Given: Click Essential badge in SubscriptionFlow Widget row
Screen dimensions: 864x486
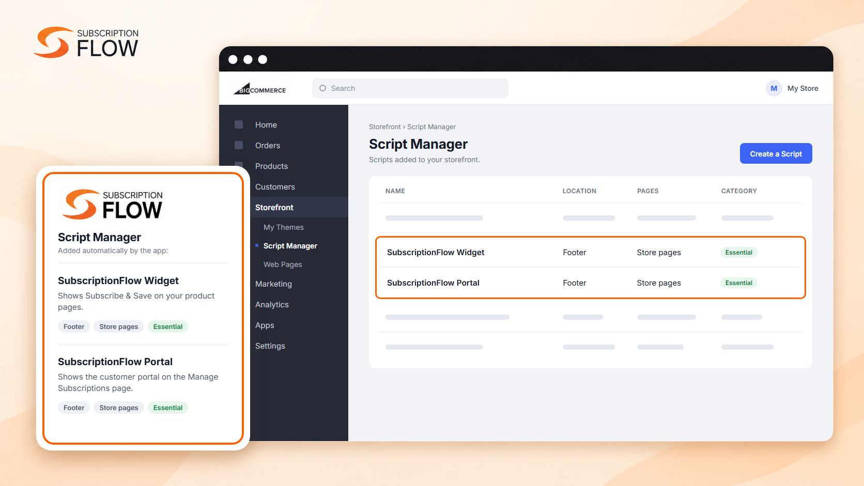Looking at the screenshot, I should click(x=738, y=253).
